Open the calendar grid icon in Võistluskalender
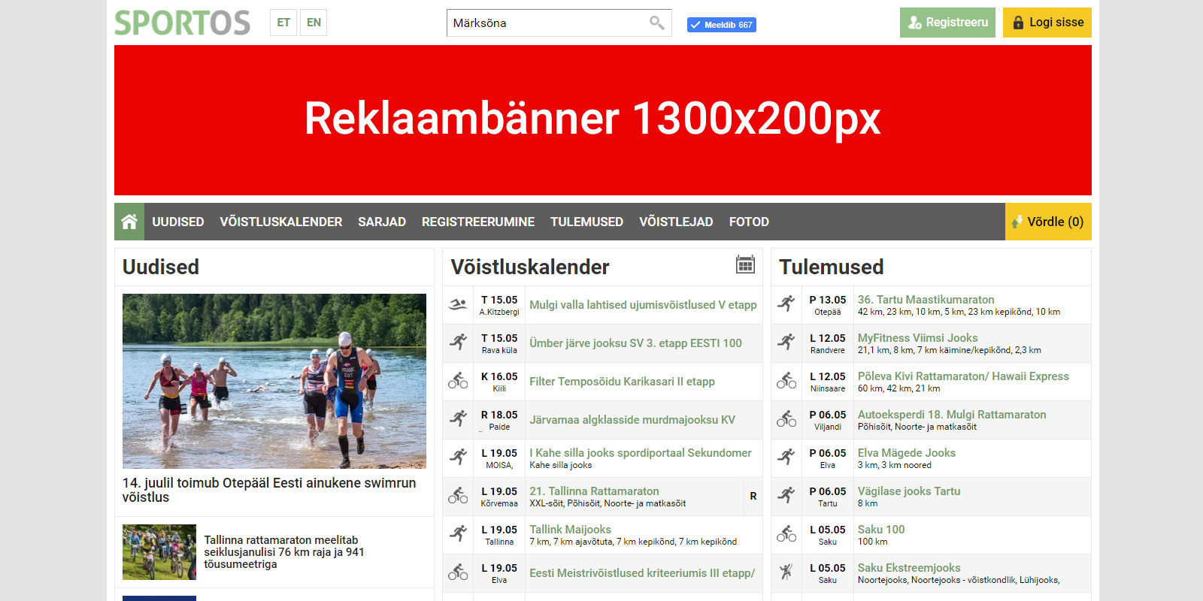1203x601 pixels. click(745, 264)
